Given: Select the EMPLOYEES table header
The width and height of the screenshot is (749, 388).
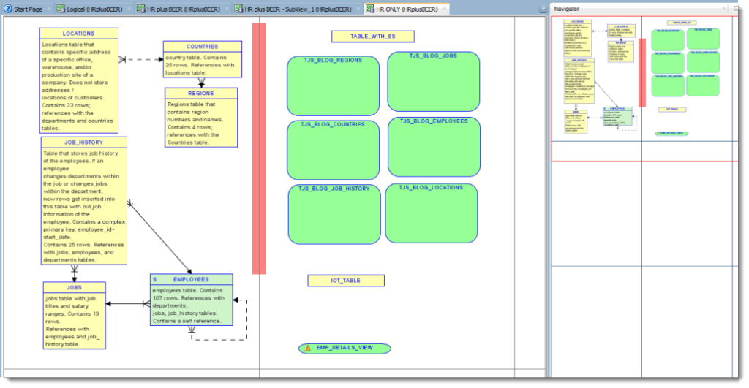Looking at the screenshot, I should point(192,279).
